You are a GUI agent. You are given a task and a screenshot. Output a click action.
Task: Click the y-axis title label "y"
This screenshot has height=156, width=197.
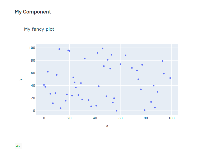pyautogui.click(x=21, y=79)
